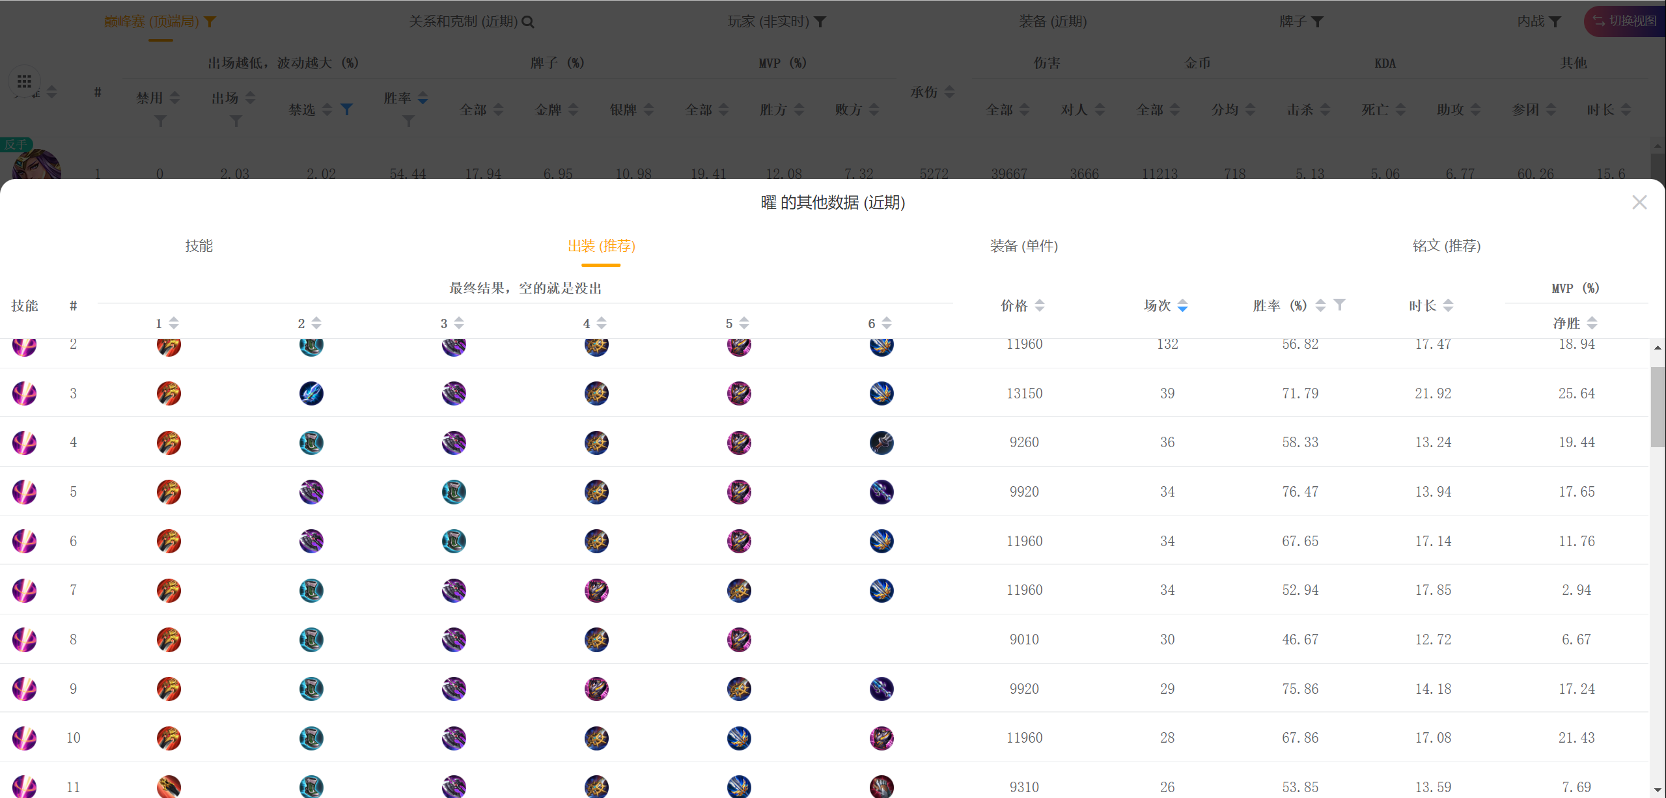This screenshot has height=798, width=1666.
Task: Click the teal boots icon in row 4
Action: tap(311, 443)
